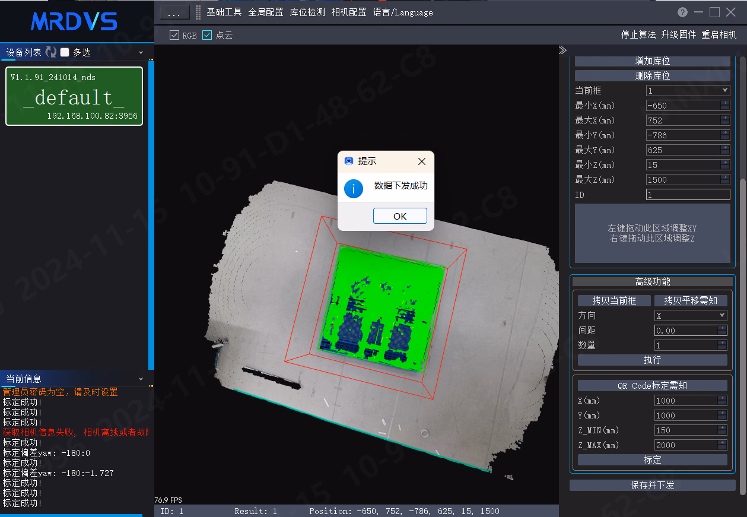Click 升级固件

tap(679, 34)
